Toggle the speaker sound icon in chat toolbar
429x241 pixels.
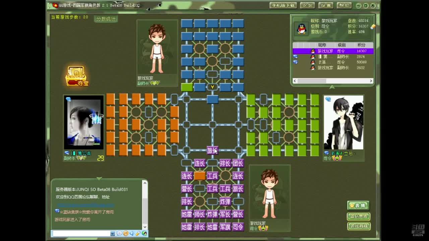pos(132,233)
